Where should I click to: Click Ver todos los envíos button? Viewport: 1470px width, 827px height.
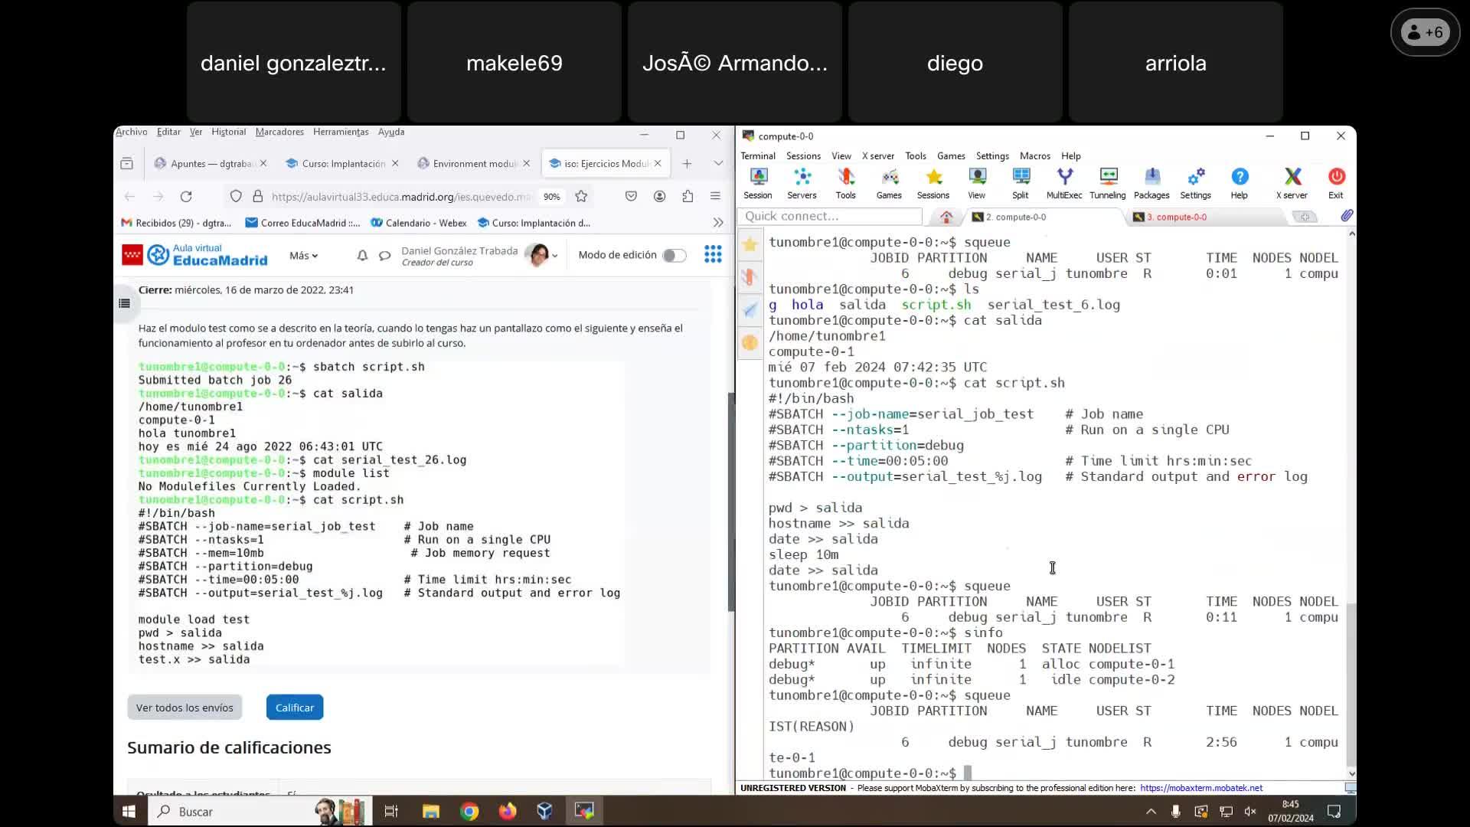click(185, 708)
